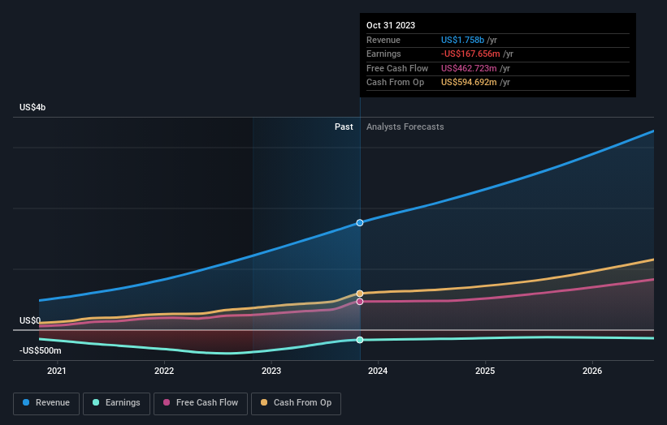Click the Cash From Op data point marker
The width and height of the screenshot is (667, 425).
(x=360, y=294)
